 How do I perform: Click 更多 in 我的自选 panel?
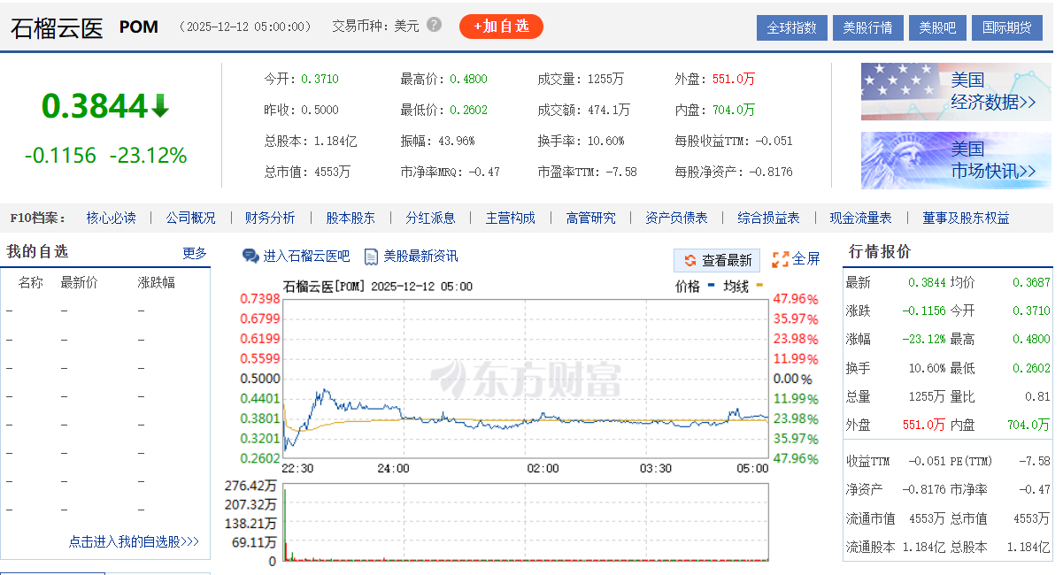pyautogui.click(x=195, y=253)
